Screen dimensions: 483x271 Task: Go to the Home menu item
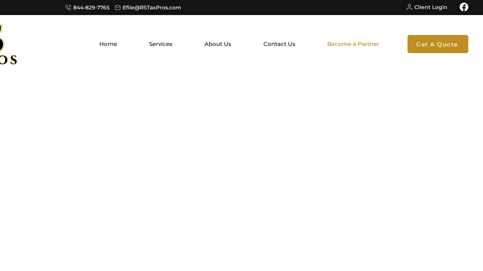tap(108, 44)
